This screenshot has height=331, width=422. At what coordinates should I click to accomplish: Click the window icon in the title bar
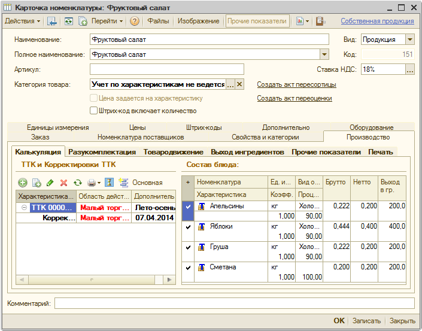tap(7, 7)
